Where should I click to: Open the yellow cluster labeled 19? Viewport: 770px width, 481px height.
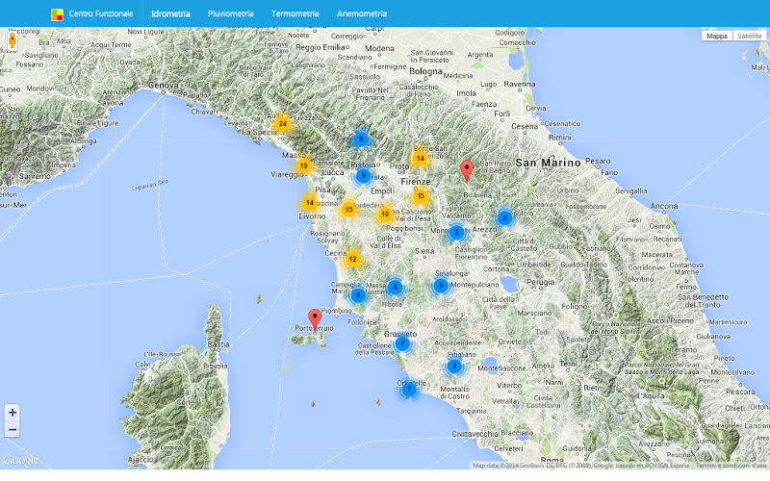[304, 165]
